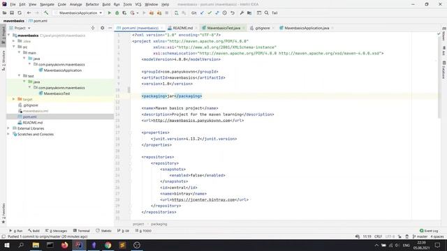Click the Build project hammer icon

46,13
